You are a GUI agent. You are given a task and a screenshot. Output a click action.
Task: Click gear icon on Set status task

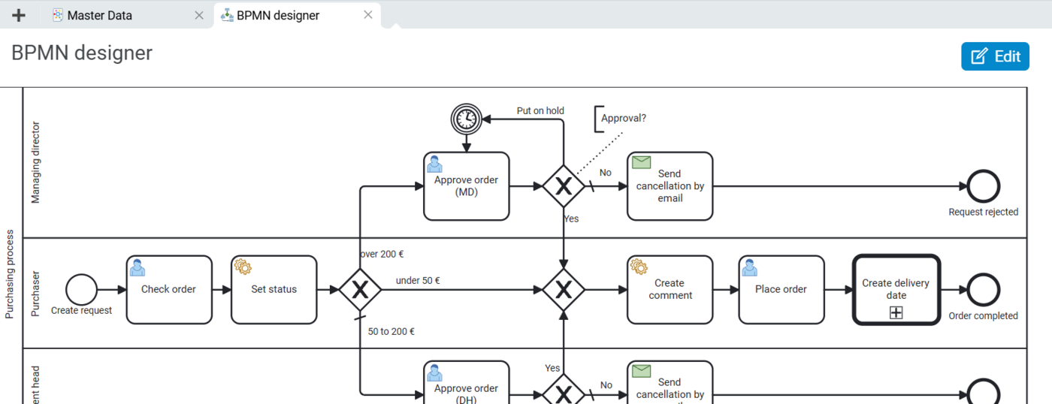pyautogui.click(x=242, y=267)
